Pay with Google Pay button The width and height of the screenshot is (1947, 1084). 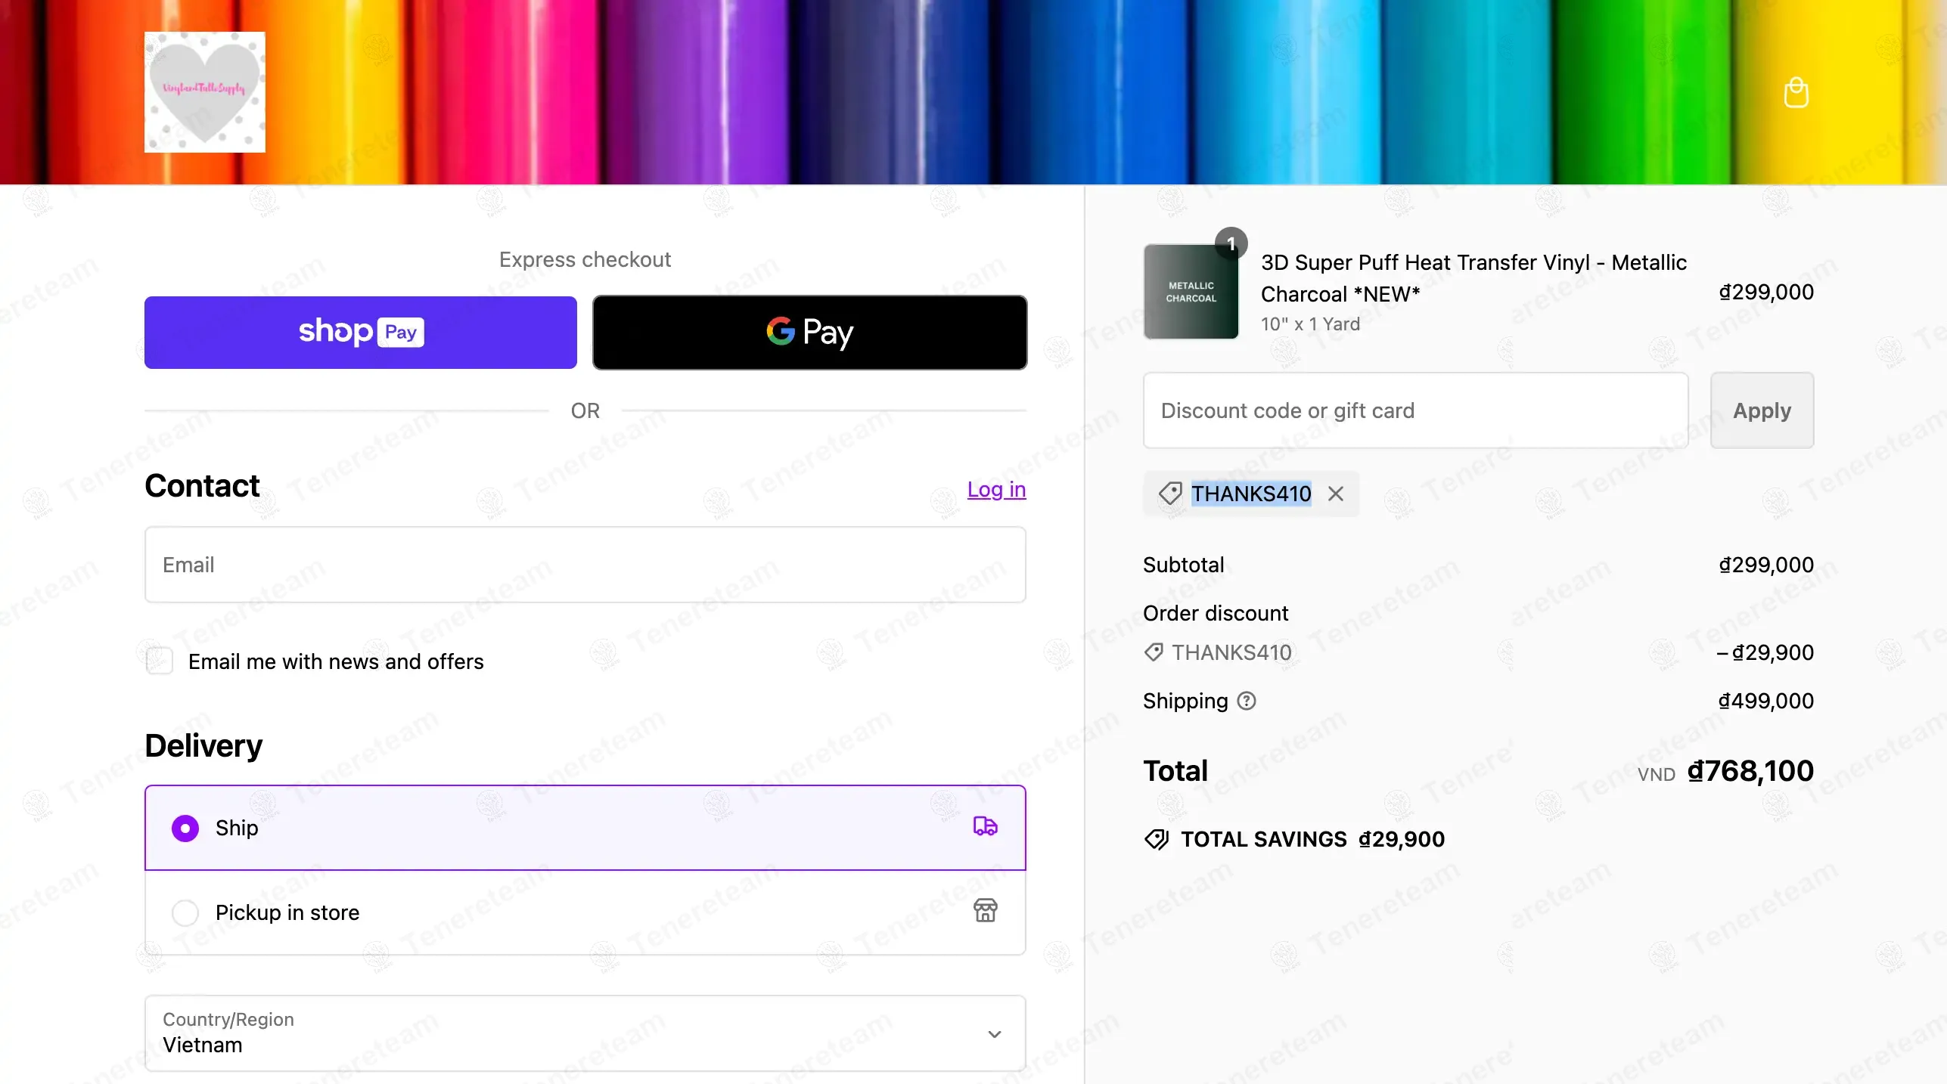(809, 333)
